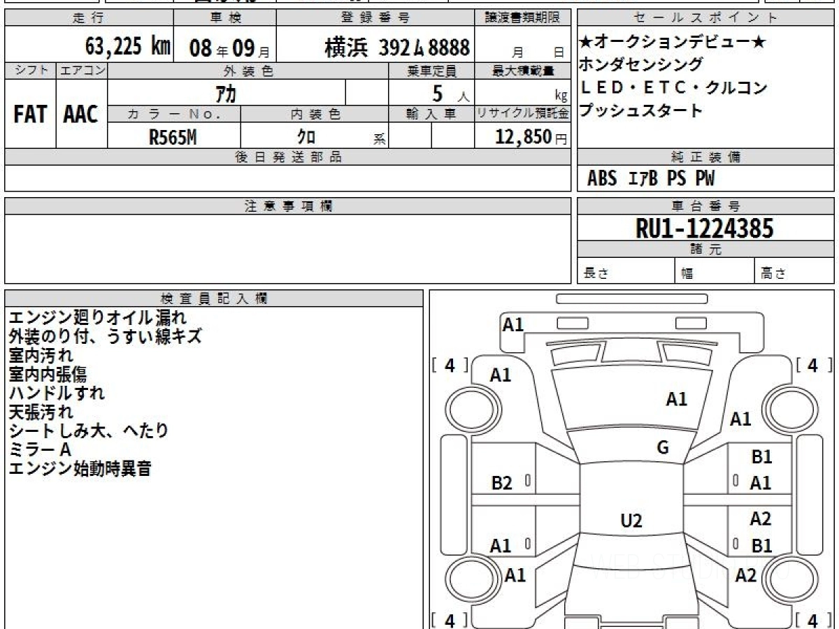Screen dimensions: 839x629
Task: Click the "G" mark on the windshield
Action: 663,448
